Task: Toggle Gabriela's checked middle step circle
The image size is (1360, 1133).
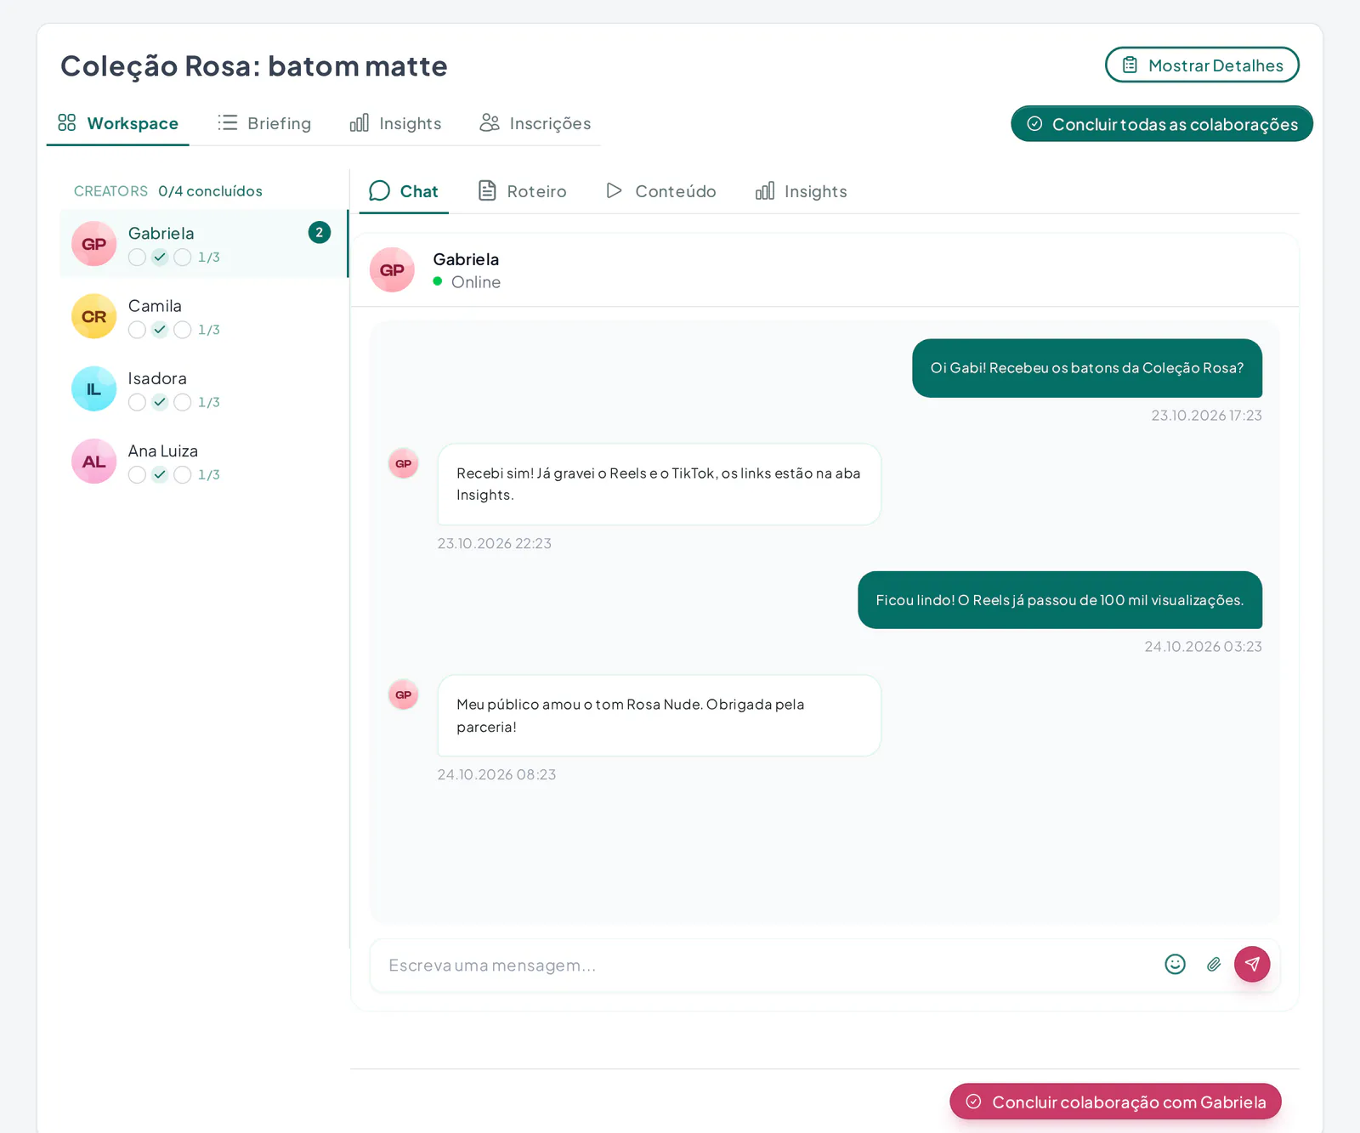Action: [x=160, y=258]
